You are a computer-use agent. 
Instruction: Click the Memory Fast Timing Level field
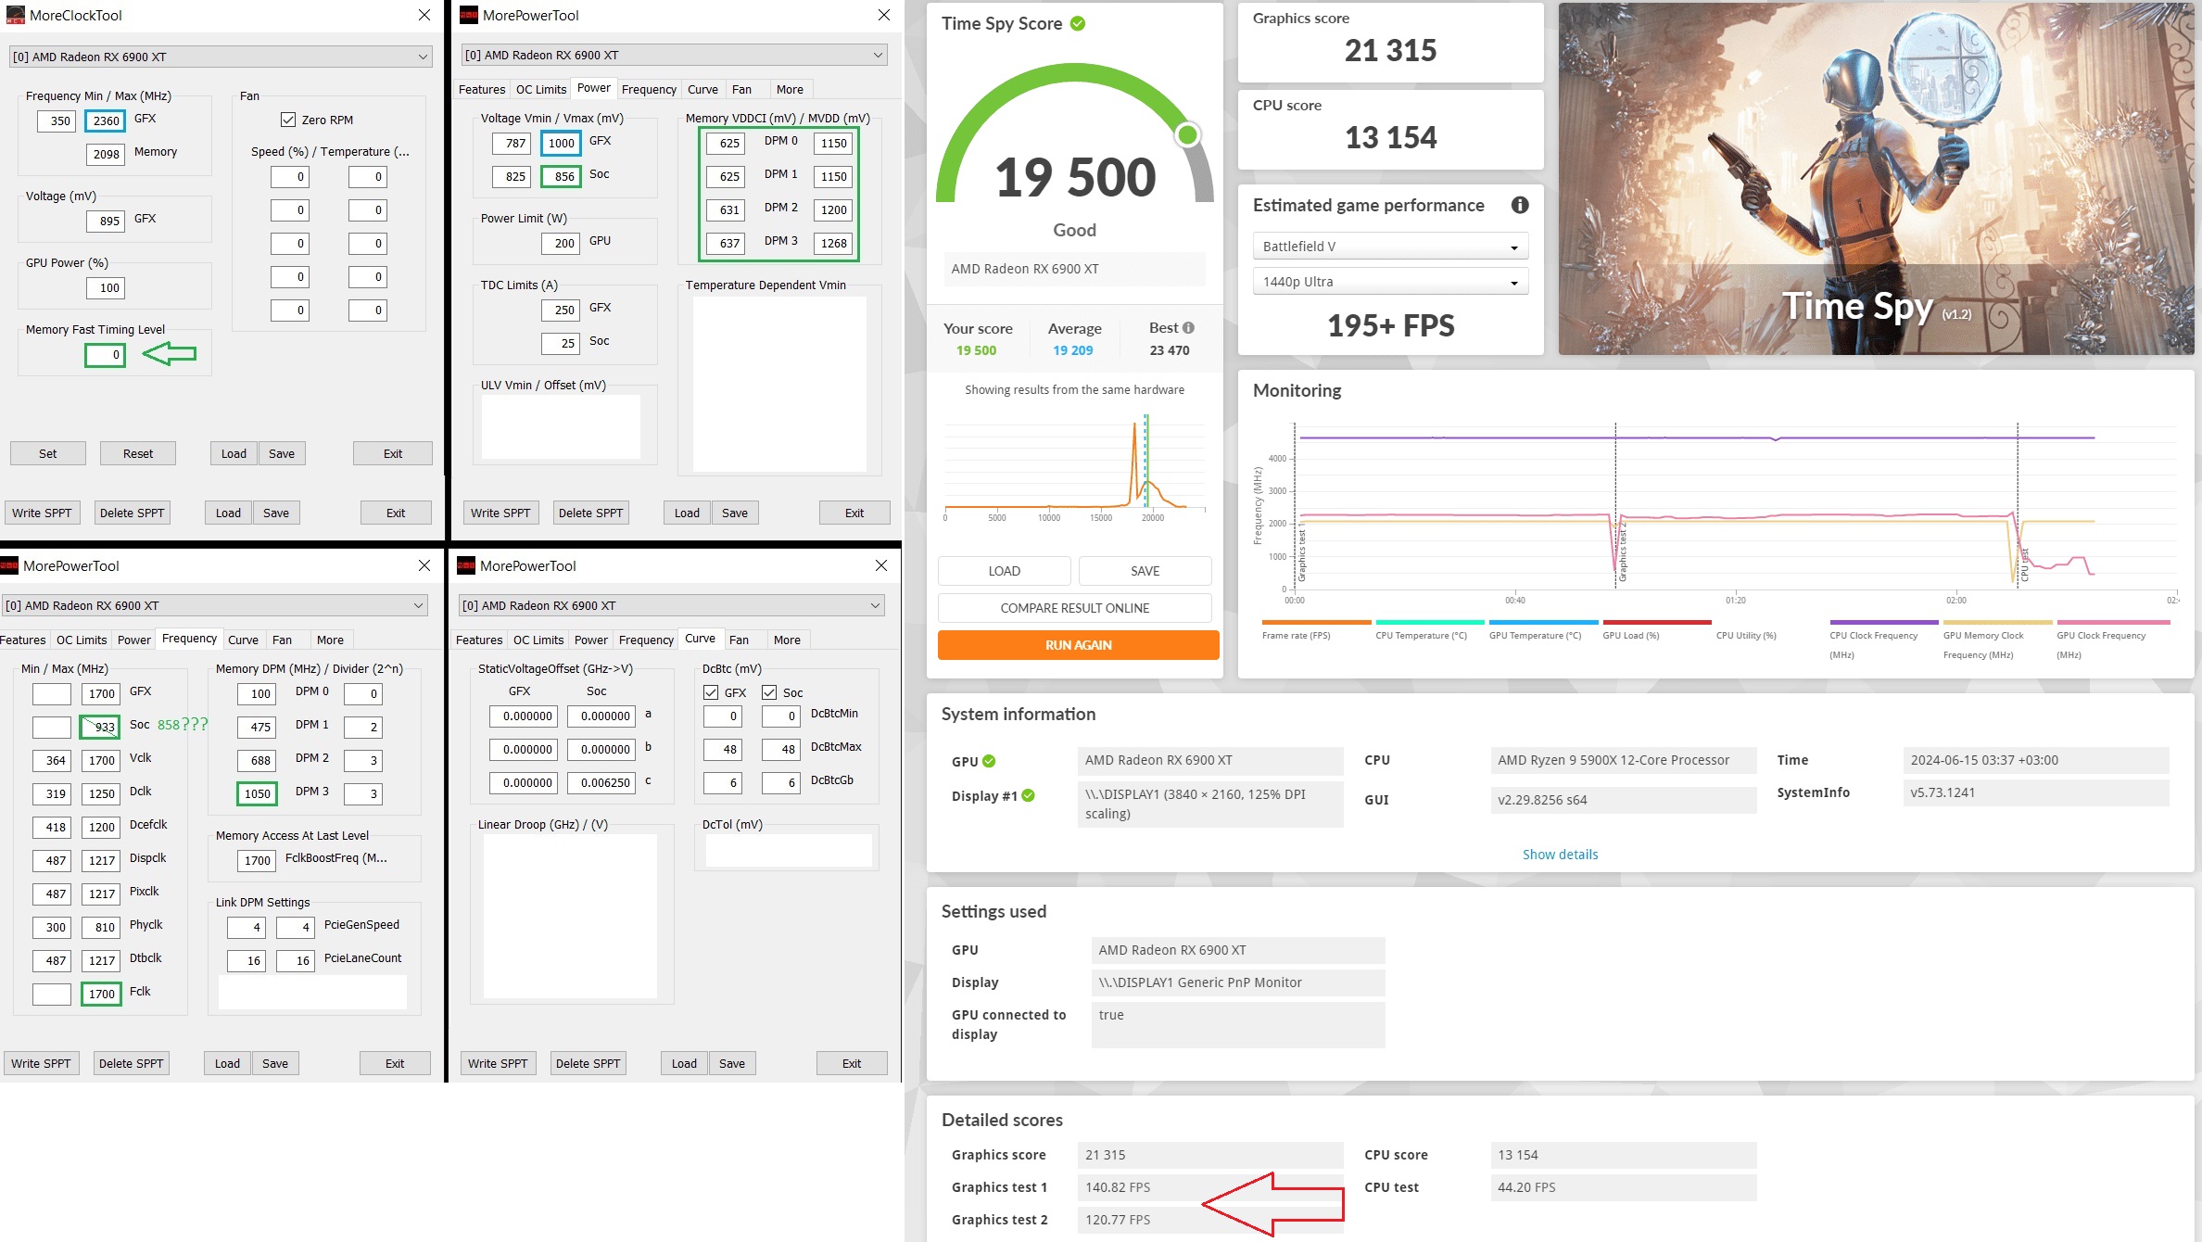click(105, 355)
